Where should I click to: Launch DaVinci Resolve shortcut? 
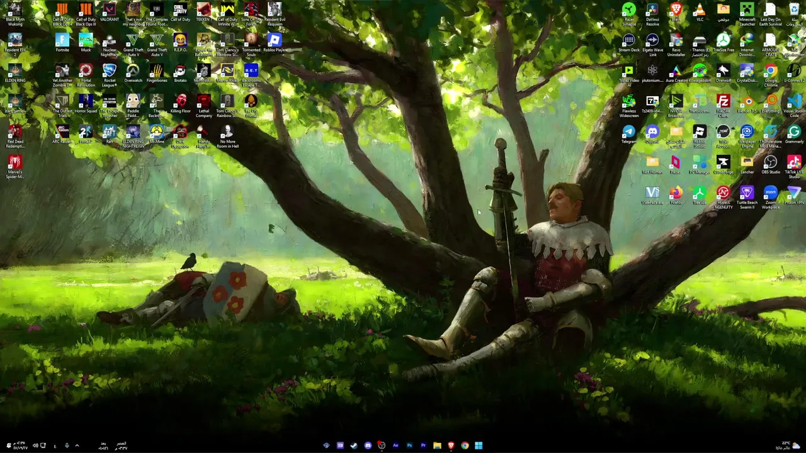652,14
